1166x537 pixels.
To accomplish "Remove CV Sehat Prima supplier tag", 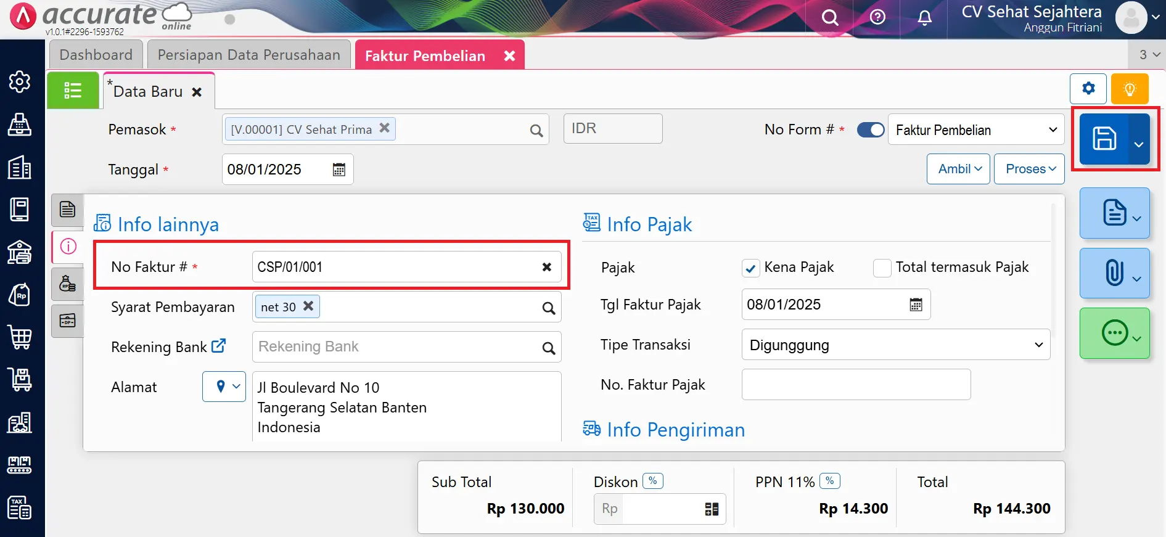I will pyautogui.click(x=384, y=128).
